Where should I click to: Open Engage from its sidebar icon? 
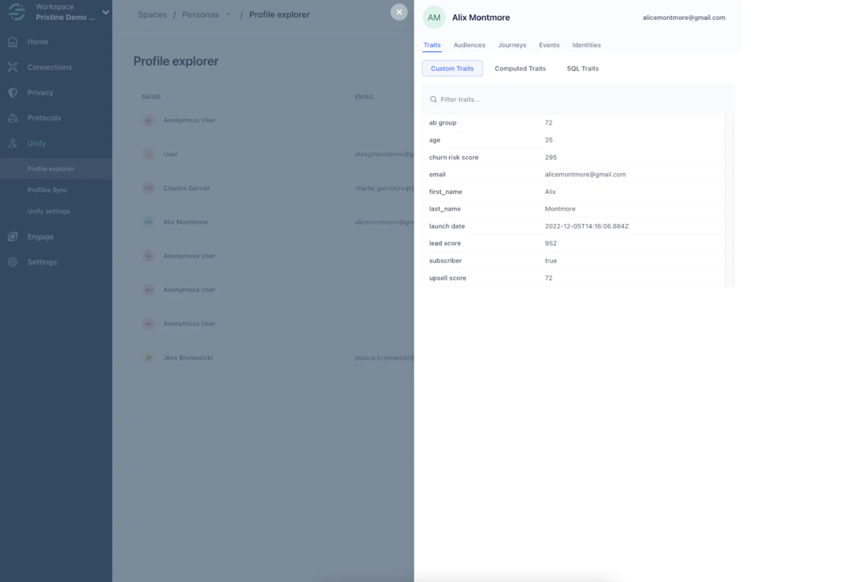click(12, 236)
